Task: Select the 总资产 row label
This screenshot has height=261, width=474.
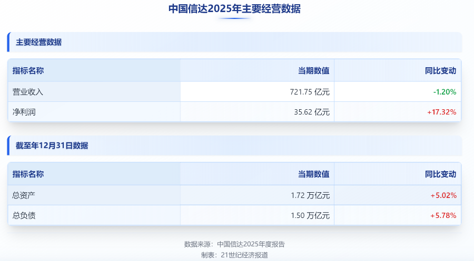Action: 24,195
